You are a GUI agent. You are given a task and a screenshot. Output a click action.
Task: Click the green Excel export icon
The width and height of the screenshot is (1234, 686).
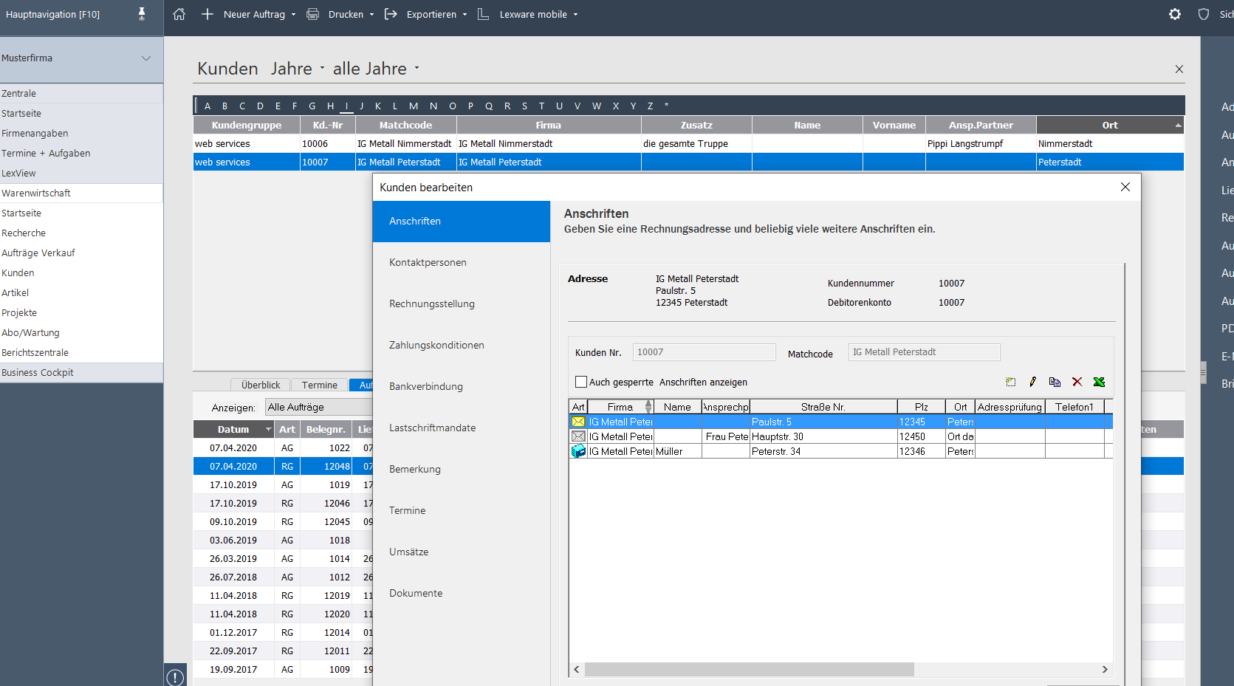point(1099,382)
